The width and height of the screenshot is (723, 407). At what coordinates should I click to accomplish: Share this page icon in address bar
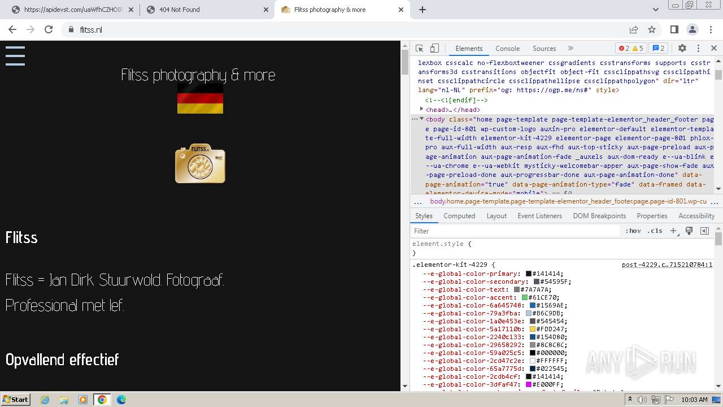(634, 29)
